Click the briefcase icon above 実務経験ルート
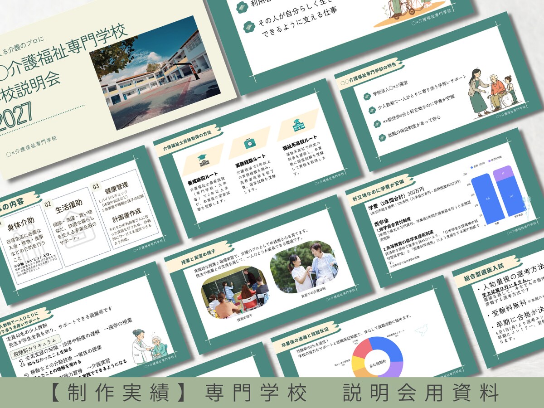Screen dimensions: 544x408 pyautogui.click(x=249, y=143)
